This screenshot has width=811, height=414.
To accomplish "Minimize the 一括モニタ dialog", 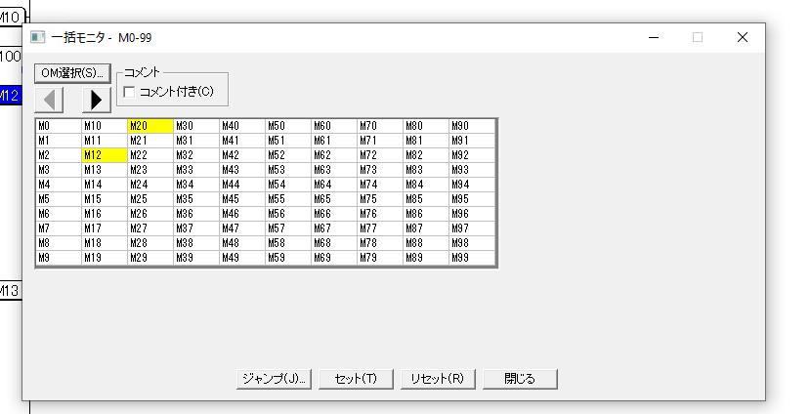I will coord(653,37).
